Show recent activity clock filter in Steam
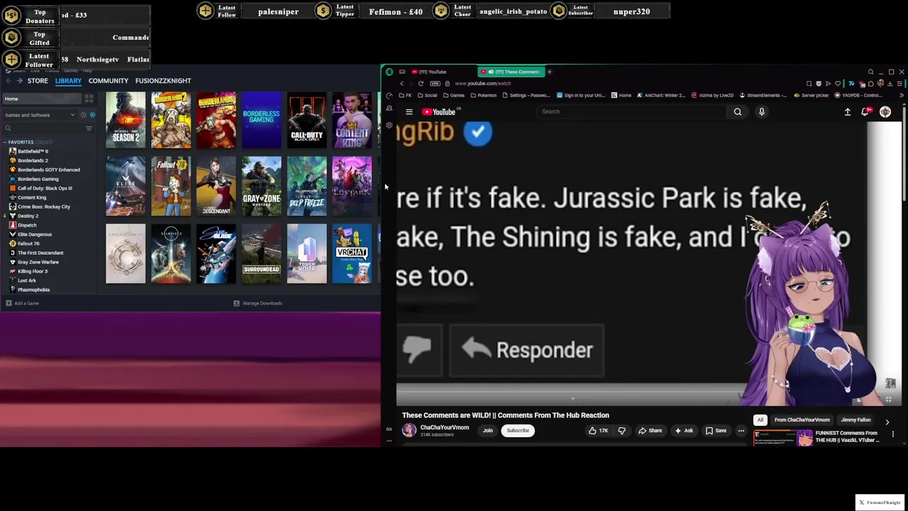 [x=83, y=115]
